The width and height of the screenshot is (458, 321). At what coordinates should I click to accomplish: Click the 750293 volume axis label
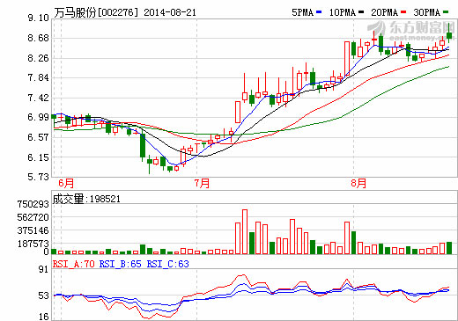tap(33, 204)
